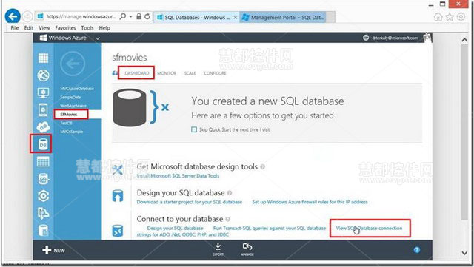Viewport: 474px width, 267px height.
Task: Open Service Bus icon in sidebar
Action: pyautogui.click(x=43, y=213)
